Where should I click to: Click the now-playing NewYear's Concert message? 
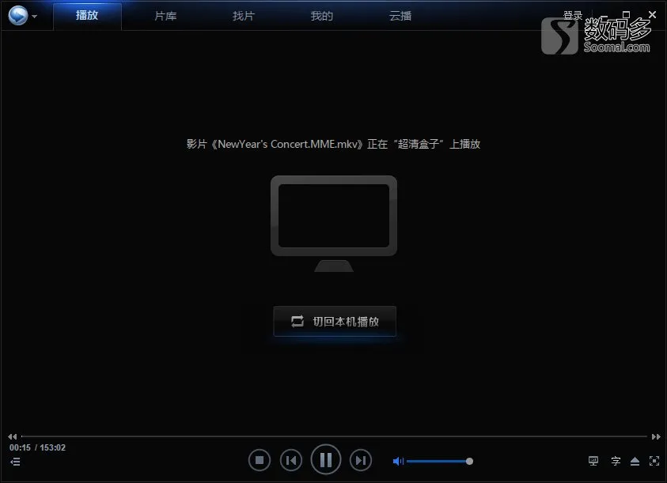pyautogui.click(x=334, y=144)
